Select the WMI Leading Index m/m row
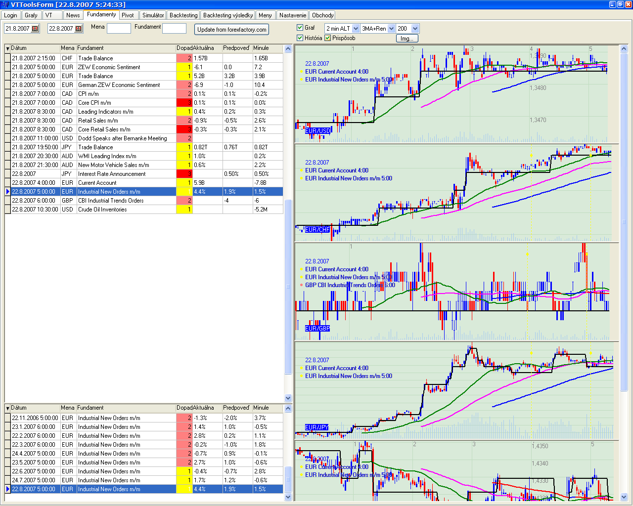The height and width of the screenshot is (506, 633). 144,156
